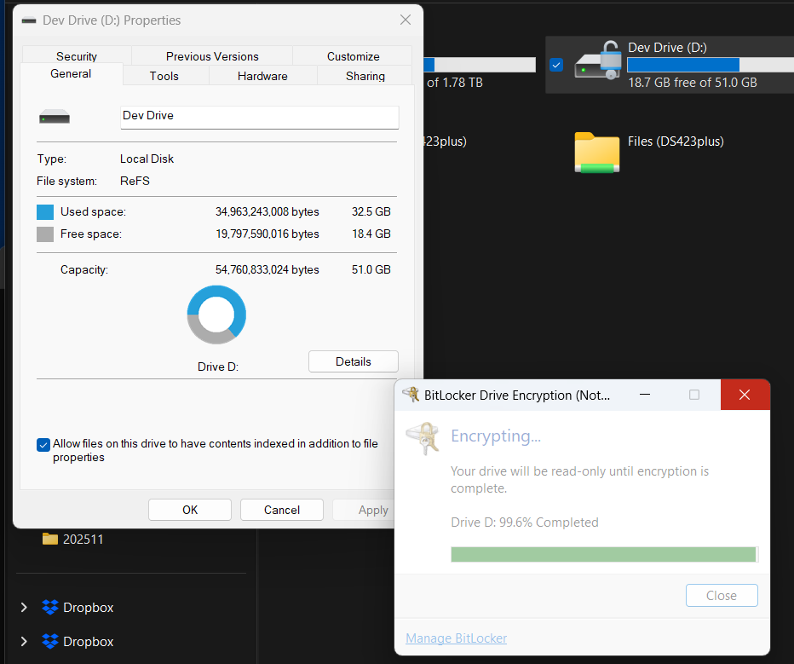Viewport: 794px width, 664px height.
Task: Toggle the checkbox next to Dev Drive tile
Action: click(556, 64)
